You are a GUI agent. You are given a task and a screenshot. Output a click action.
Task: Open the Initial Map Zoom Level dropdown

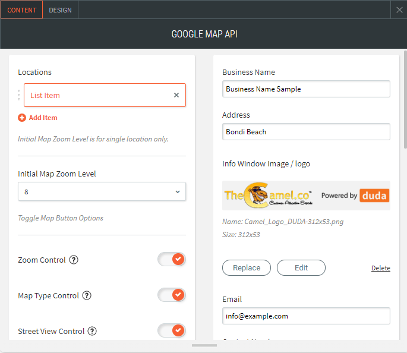(x=102, y=191)
